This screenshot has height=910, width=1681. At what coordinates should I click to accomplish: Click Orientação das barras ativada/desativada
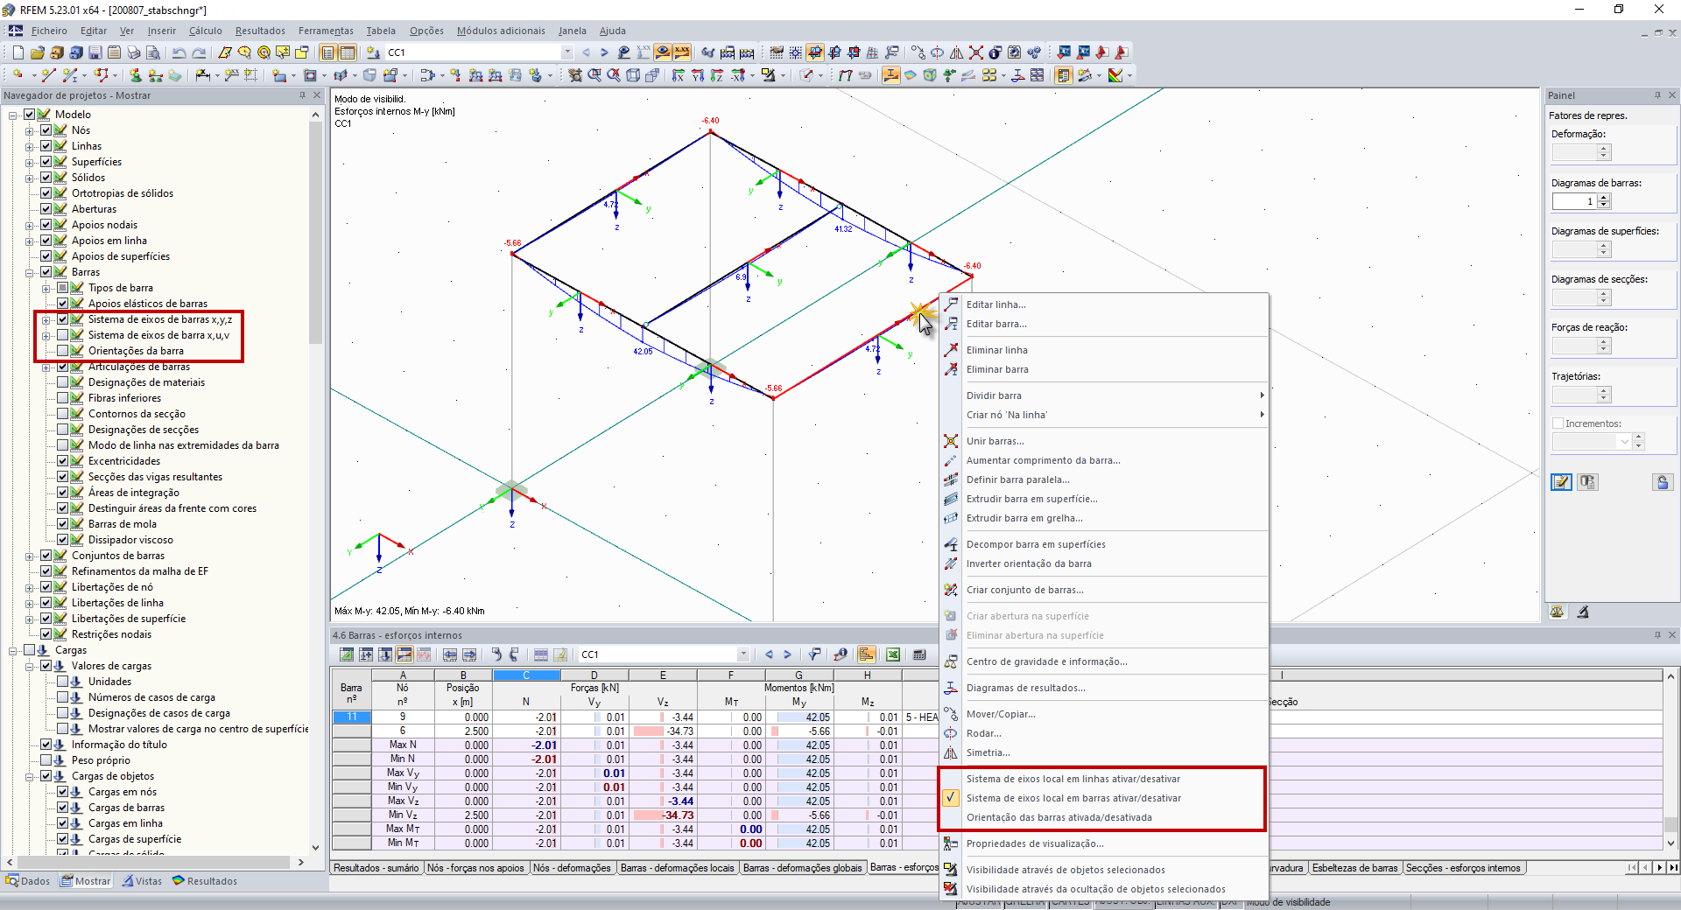(x=1059, y=817)
